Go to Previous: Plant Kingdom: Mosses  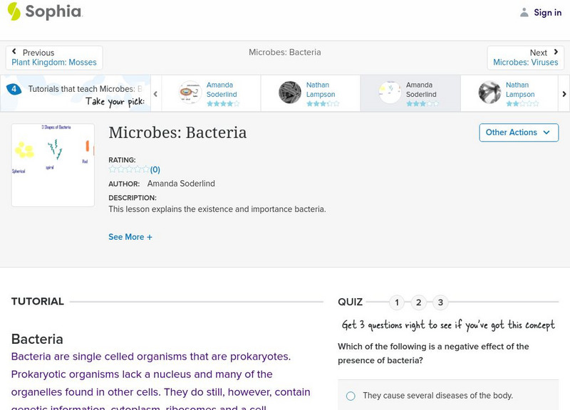pyautogui.click(x=54, y=58)
